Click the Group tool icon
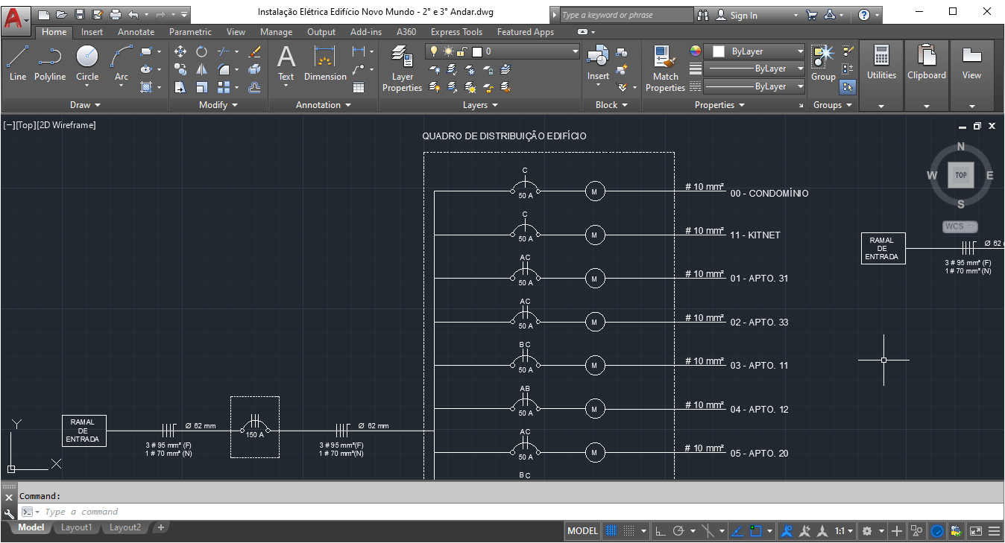 [x=823, y=63]
